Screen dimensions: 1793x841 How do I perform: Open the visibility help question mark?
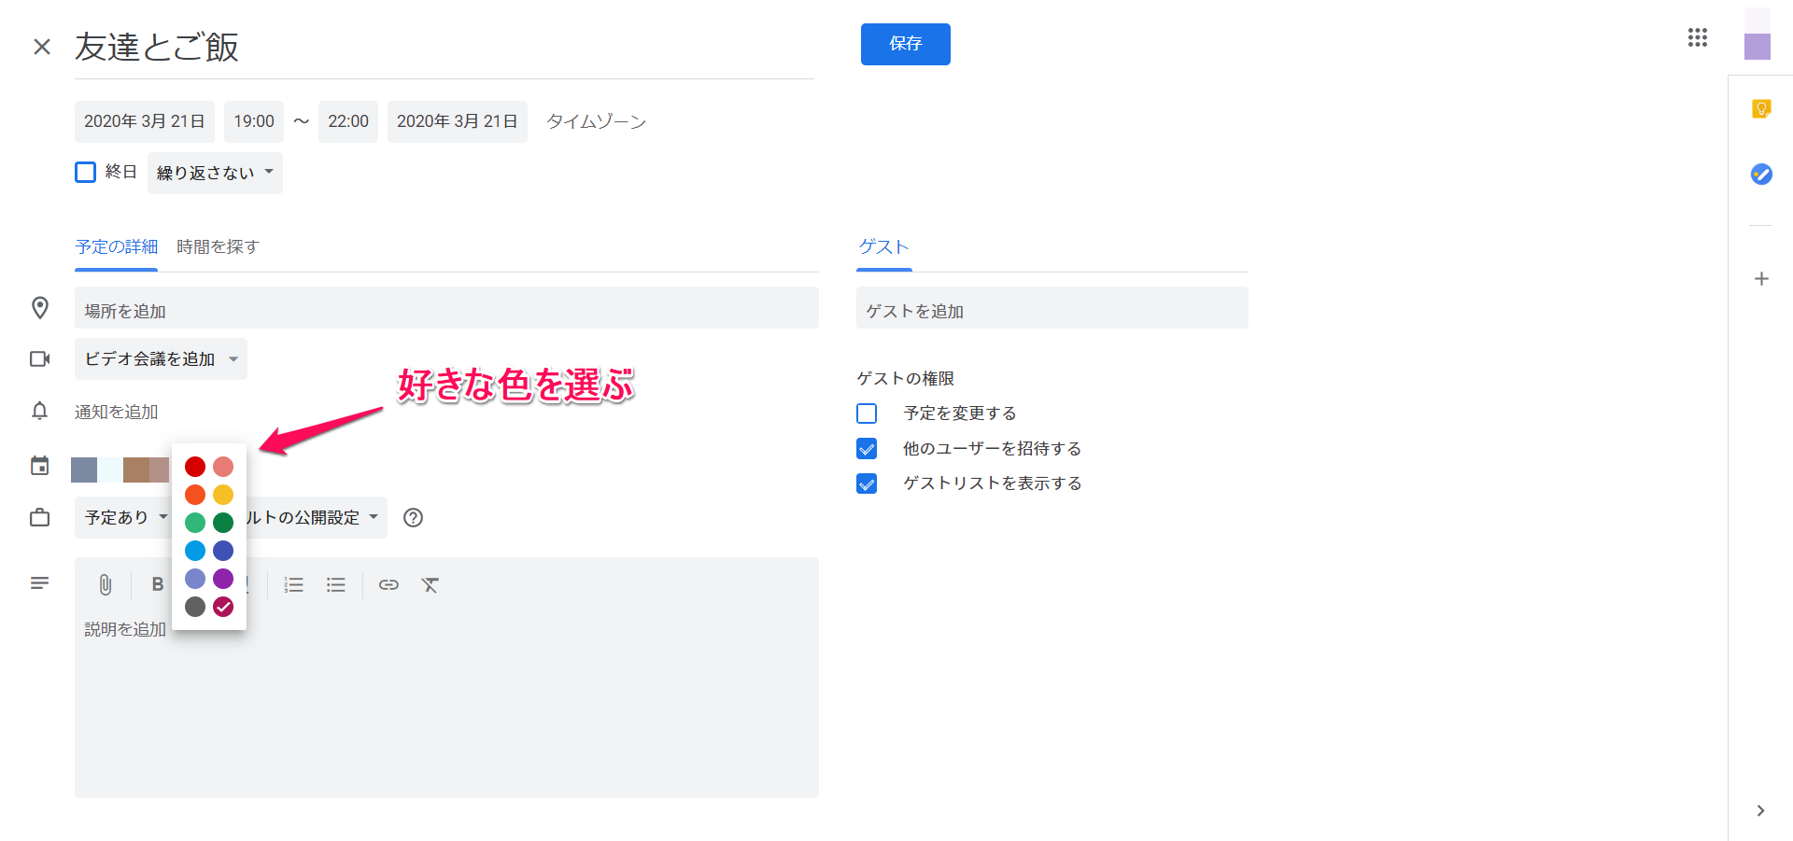click(x=413, y=517)
